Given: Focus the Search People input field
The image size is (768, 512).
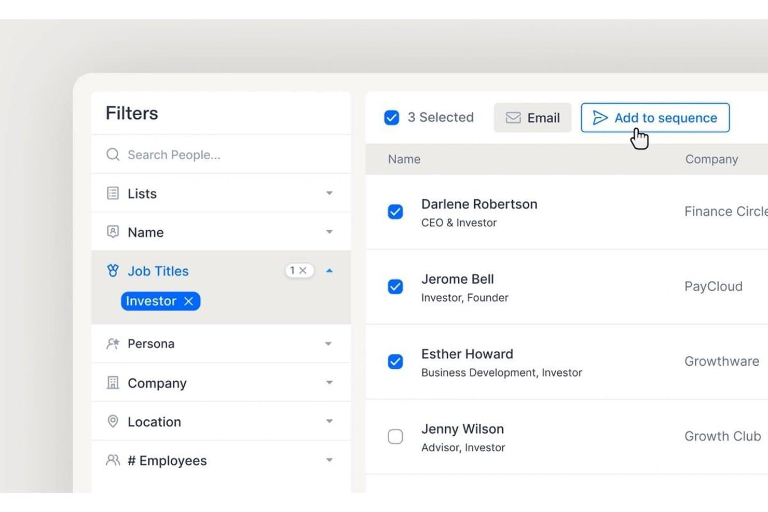Looking at the screenshot, I should tap(221, 155).
